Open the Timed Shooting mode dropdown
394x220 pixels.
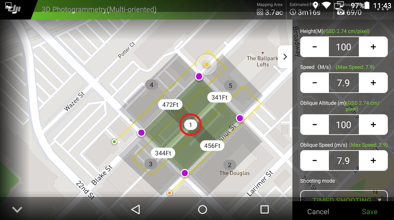click(x=344, y=196)
